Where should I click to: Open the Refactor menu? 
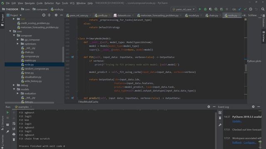click(x=49, y=3)
